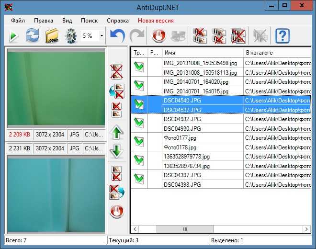Start the search with the green play icon
The height and width of the screenshot is (249, 316).
(x=13, y=36)
